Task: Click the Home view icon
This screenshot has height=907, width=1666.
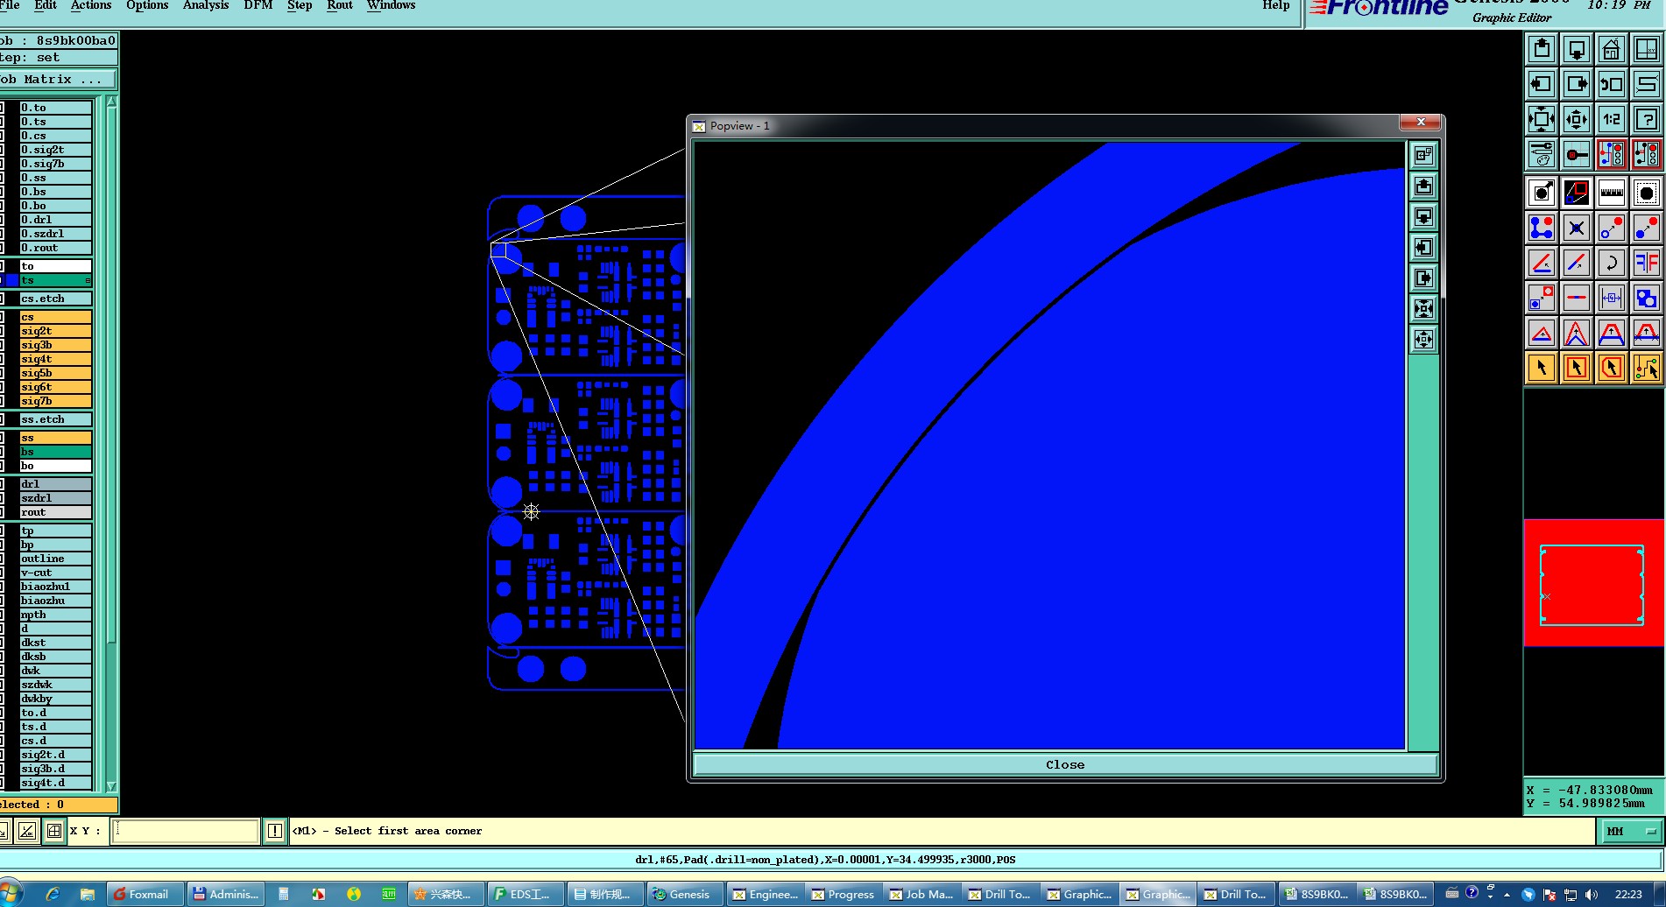Action: click(1612, 49)
